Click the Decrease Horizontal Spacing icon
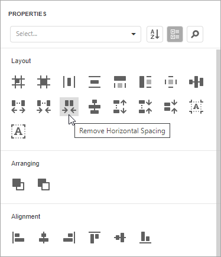The height and width of the screenshot is (257, 221). point(44,107)
